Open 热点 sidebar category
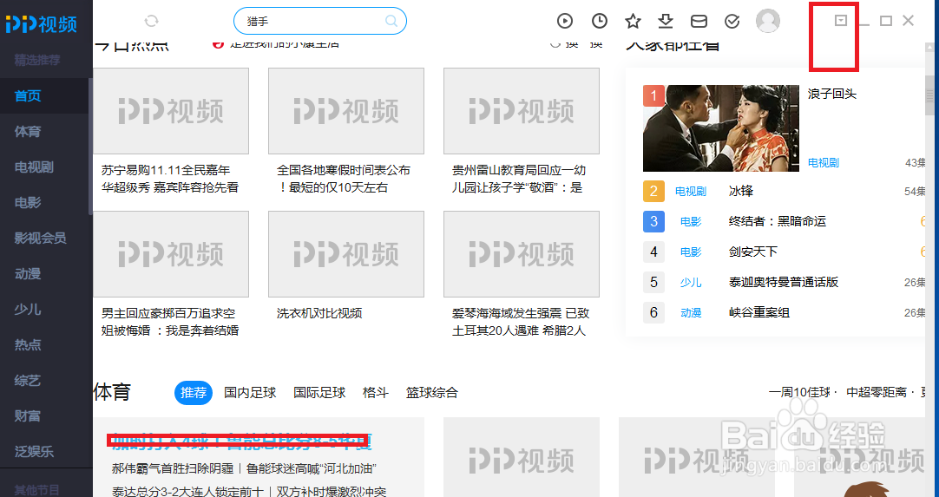This screenshot has height=497, width=939. pyautogui.click(x=28, y=345)
